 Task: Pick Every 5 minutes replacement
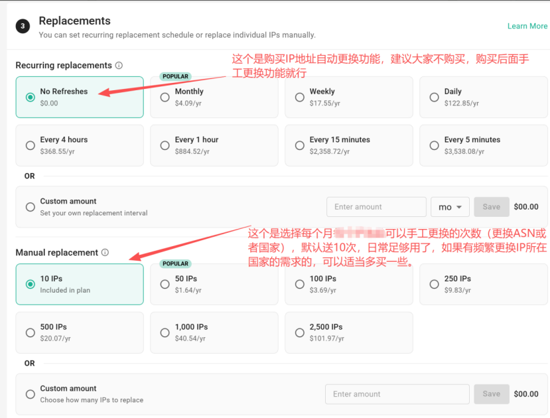(484, 145)
